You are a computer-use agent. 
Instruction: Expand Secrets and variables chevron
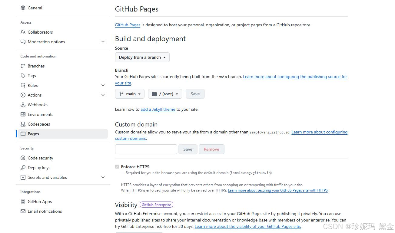(103, 177)
